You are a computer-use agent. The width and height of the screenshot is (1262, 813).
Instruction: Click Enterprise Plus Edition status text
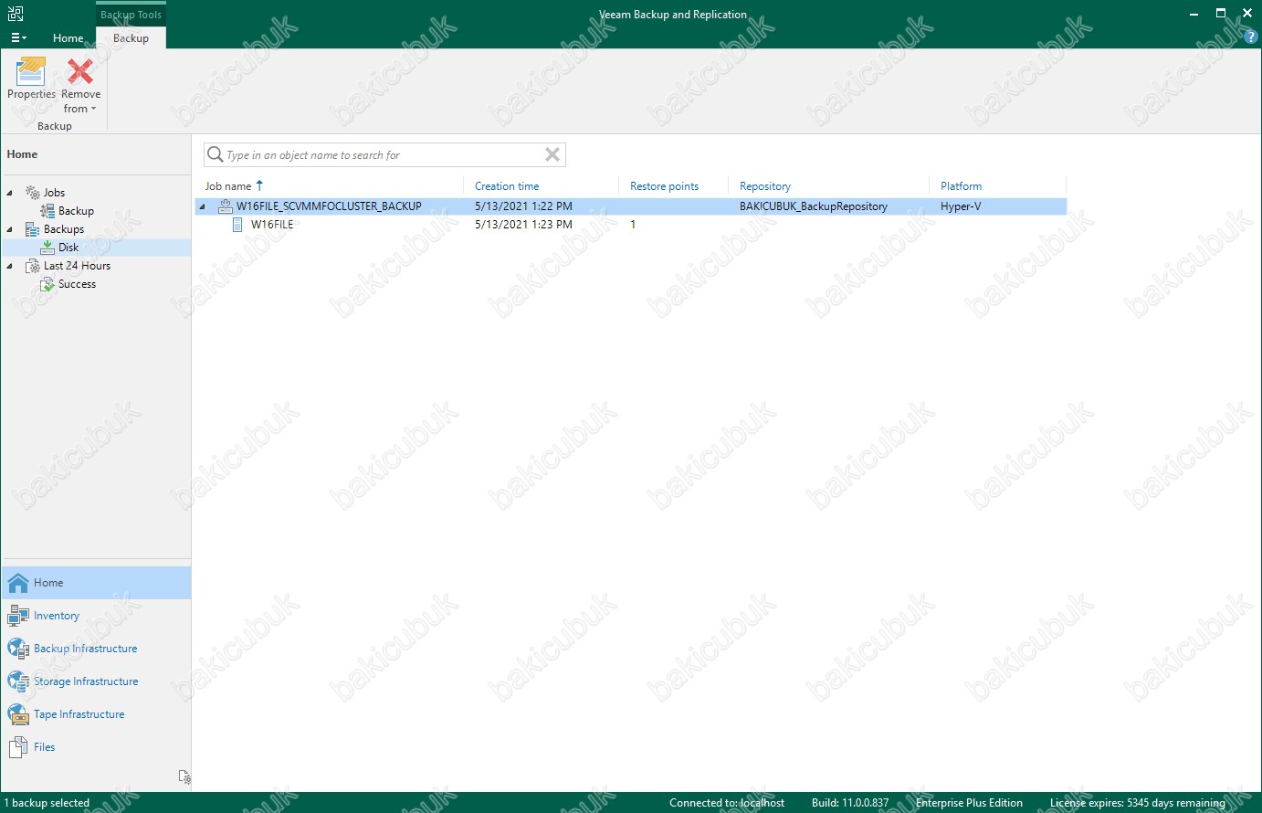969,803
